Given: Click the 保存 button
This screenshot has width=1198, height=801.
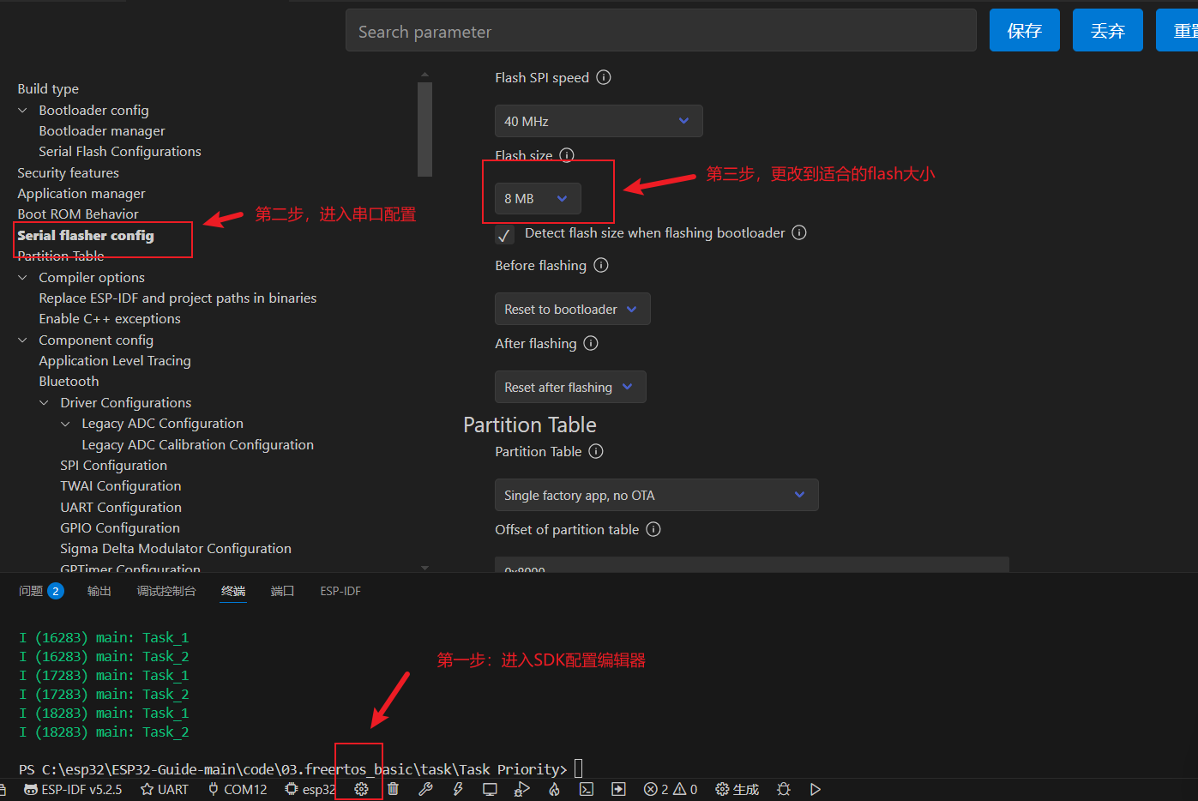Looking at the screenshot, I should click(1024, 29).
